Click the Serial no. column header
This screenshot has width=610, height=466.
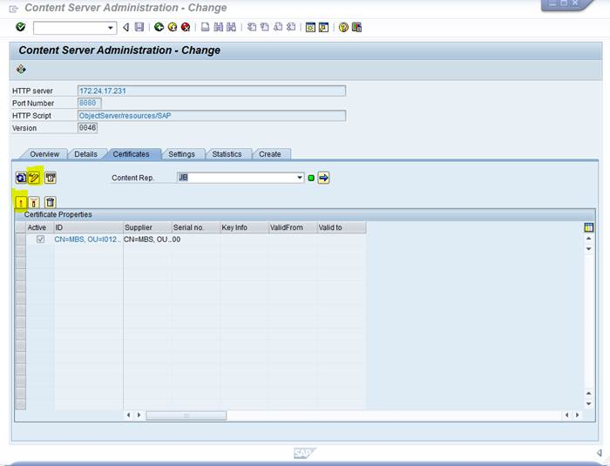click(187, 227)
